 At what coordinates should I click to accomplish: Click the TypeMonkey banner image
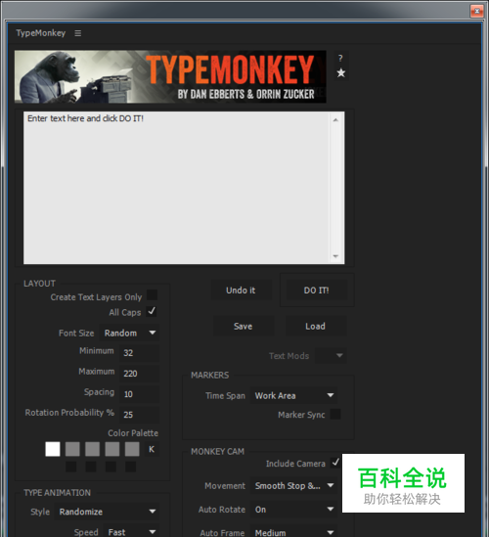(x=170, y=76)
